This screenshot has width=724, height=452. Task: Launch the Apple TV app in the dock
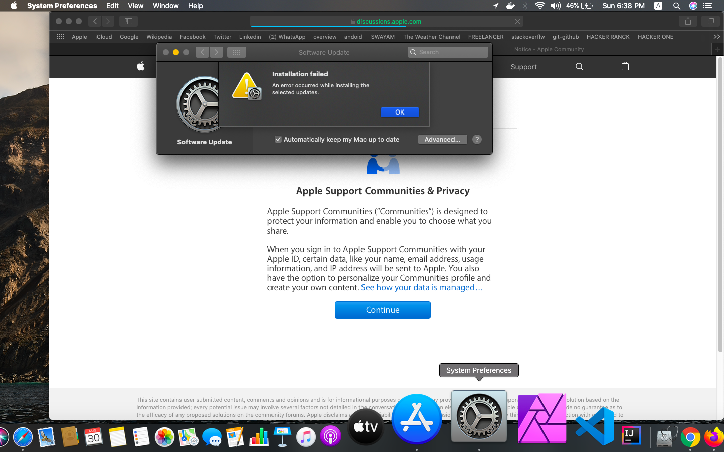pos(366,427)
